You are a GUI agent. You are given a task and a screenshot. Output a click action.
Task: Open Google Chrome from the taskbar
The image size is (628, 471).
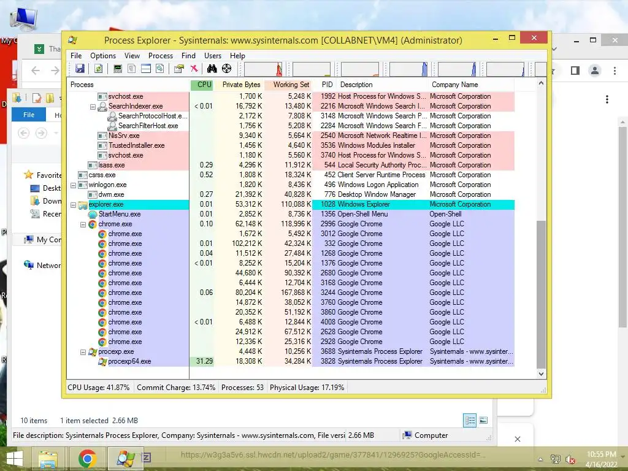(87, 459)
